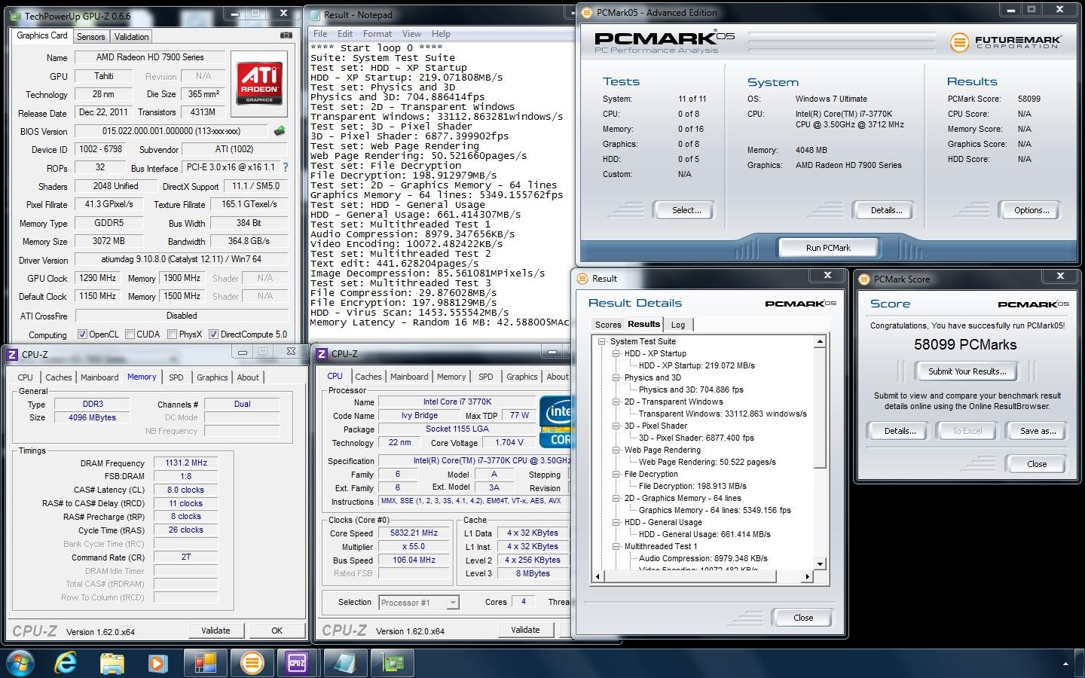The image size is (1085, 678).
Task: Click the Details... button under System
Action: coord(886,210)
